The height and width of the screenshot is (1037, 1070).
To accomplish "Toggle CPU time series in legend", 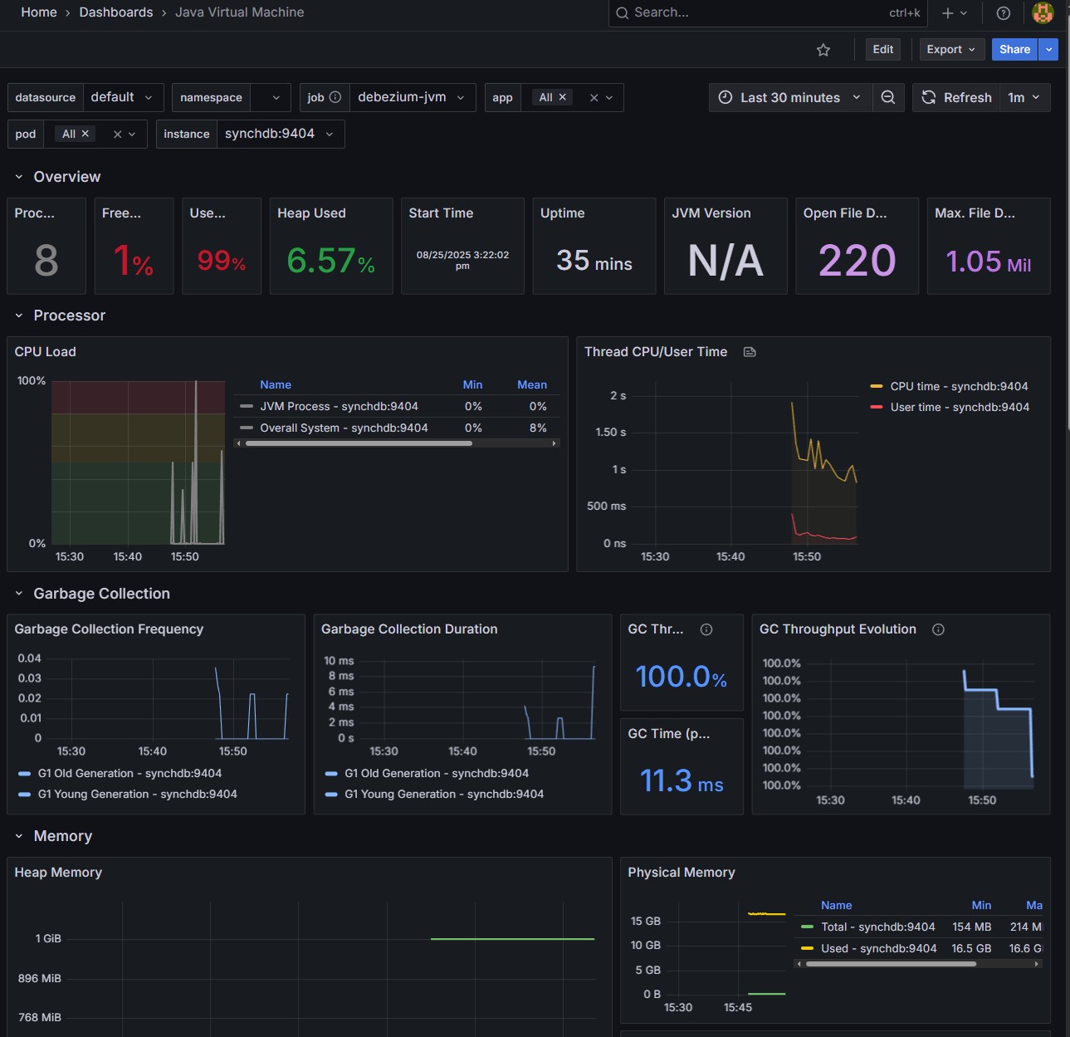I will click(x=958, y=386).
